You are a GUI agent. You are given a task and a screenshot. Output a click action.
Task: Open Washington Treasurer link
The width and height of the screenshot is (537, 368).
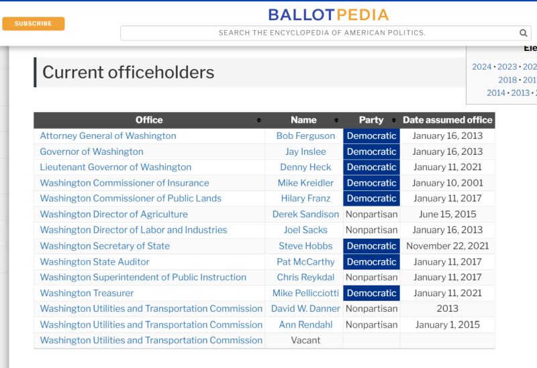point(87,293)
